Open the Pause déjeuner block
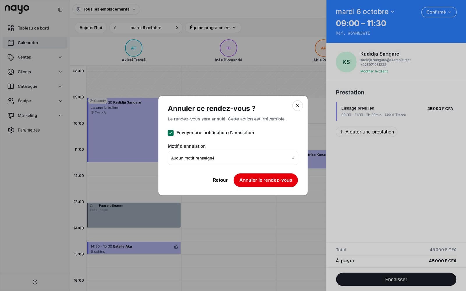 (x=134, y=215)
